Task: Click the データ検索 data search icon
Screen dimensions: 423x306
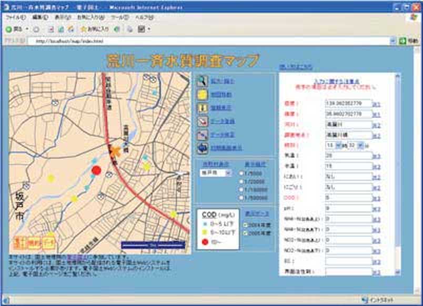Action: pyautogui.click(x=202, y=135)
